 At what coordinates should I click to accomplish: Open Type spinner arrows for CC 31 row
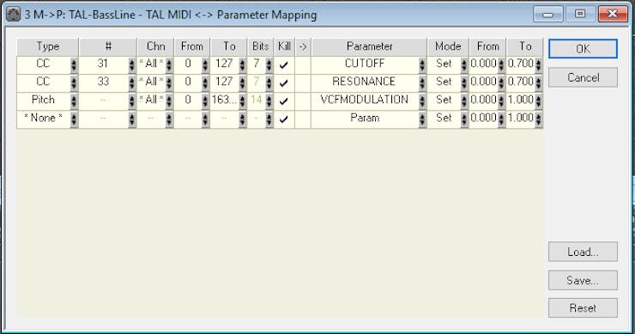tap(74, 65)
